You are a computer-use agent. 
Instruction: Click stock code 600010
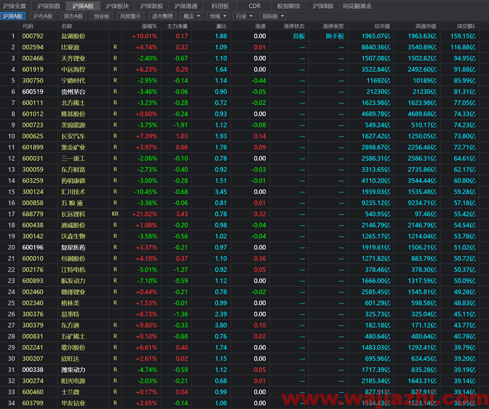pyautogui.click(x=33, y=259)
